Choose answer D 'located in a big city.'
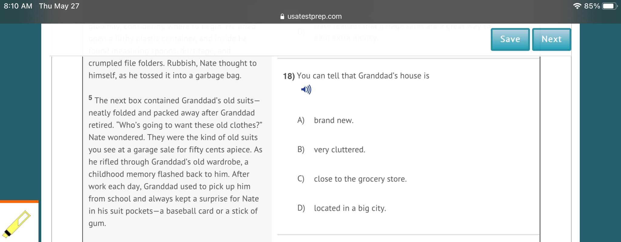621x242 pixels. [x=350, y=208]
